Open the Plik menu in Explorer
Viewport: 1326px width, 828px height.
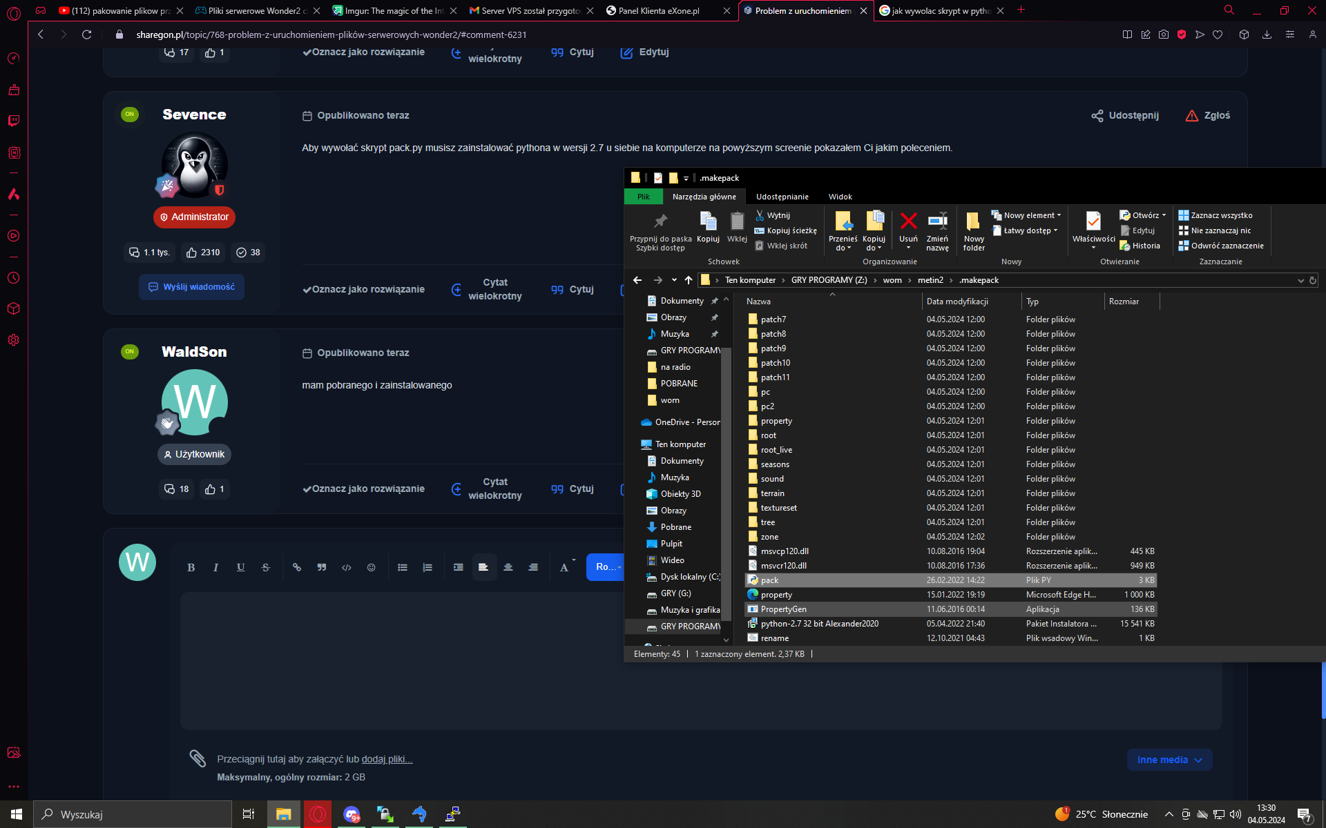pyautogui.click(x=643, y=197)
